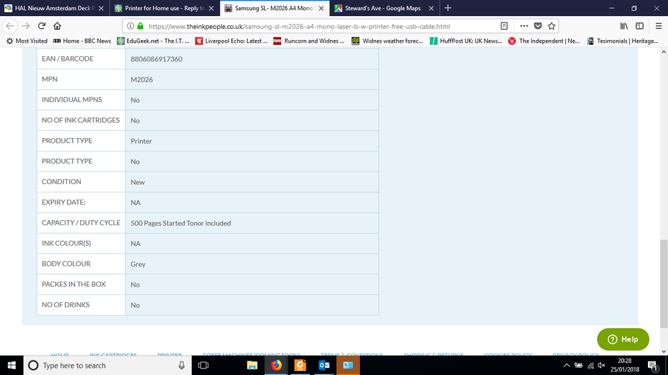Open EduGeek.net bookmark
The image size is (668, 375).
click(x=153, y=41)
